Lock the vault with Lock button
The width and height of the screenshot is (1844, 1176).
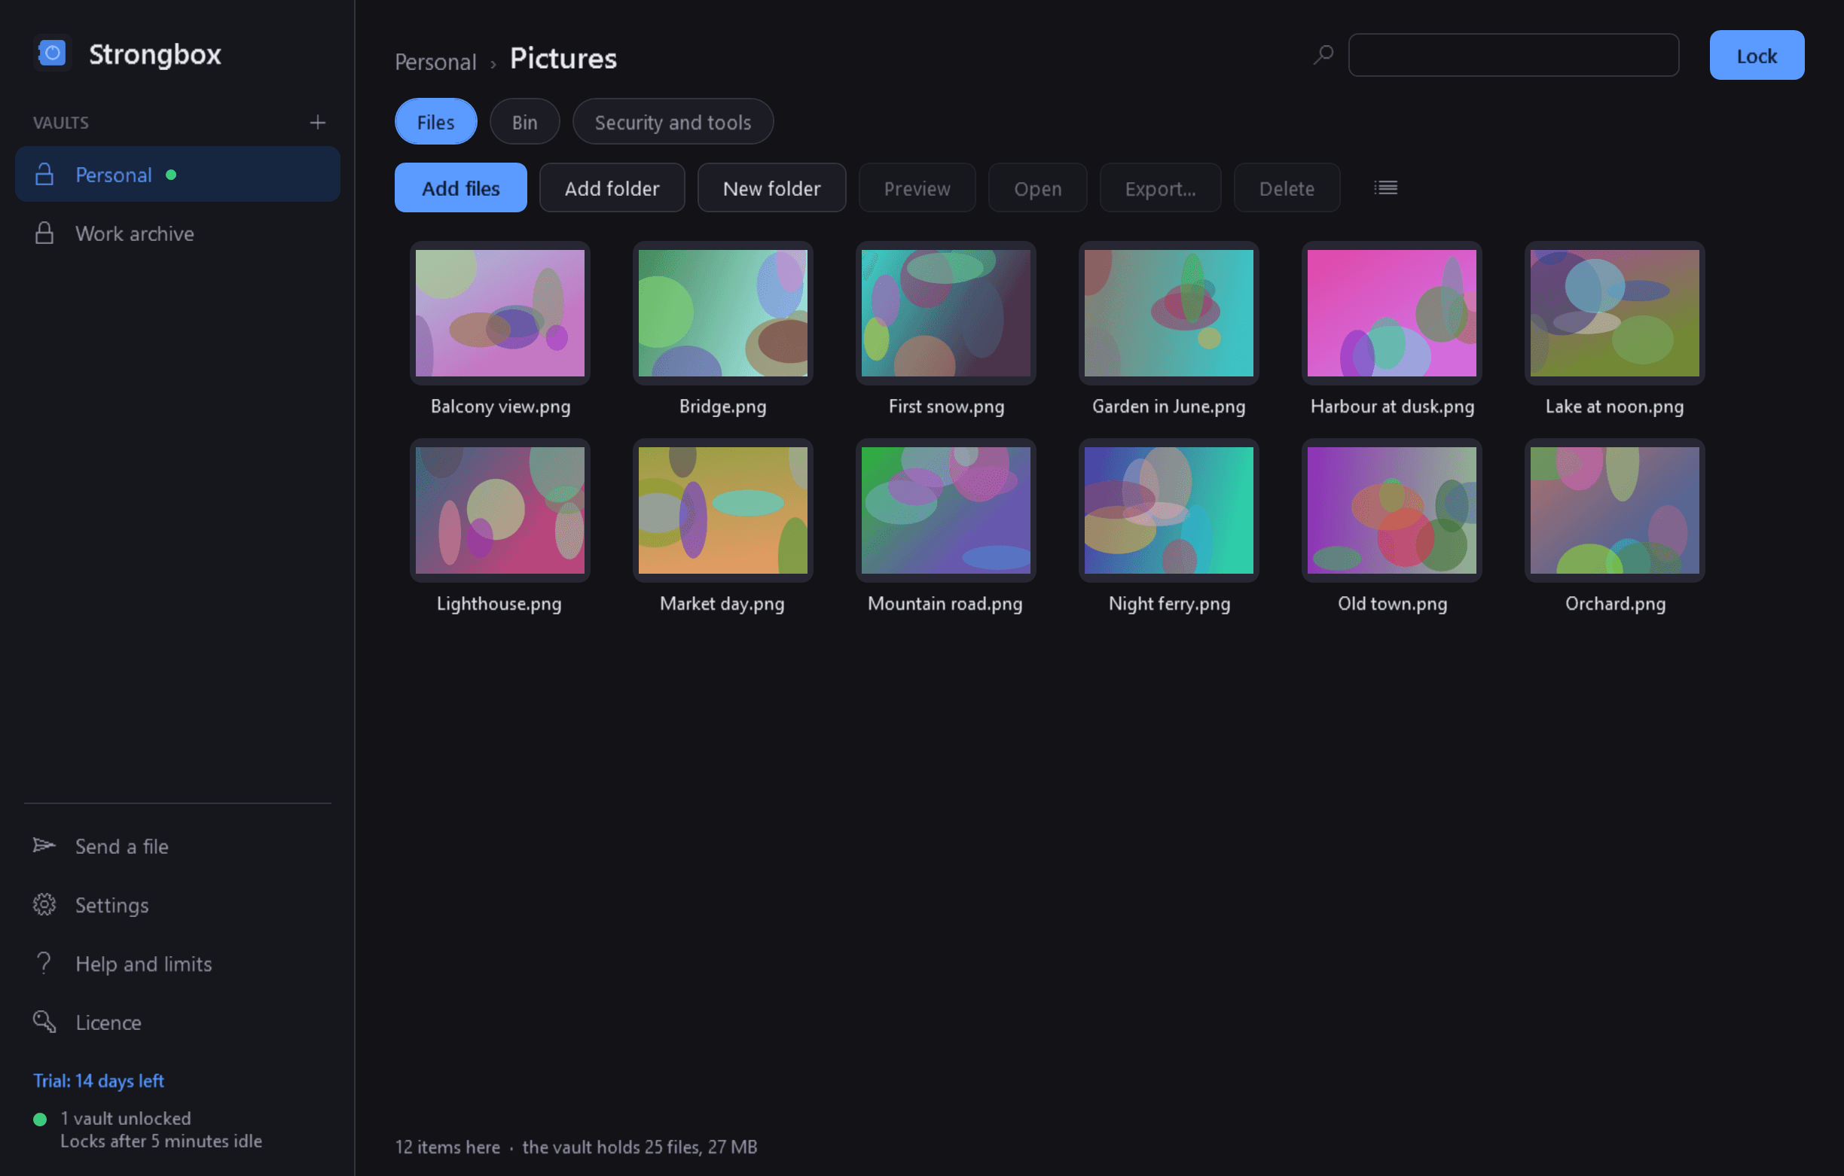(x=1756, y=55)
